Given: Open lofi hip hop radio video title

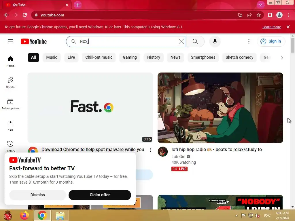Looking at the screenshot, I should pos(217,150).
